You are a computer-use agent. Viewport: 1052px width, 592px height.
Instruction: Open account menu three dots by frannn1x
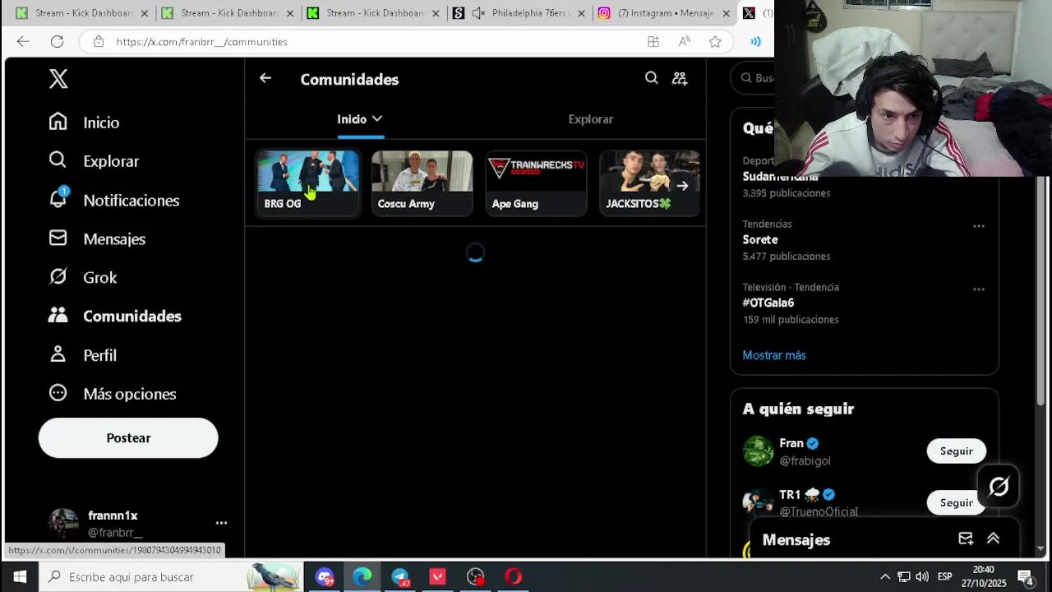[x=221, y=523]
